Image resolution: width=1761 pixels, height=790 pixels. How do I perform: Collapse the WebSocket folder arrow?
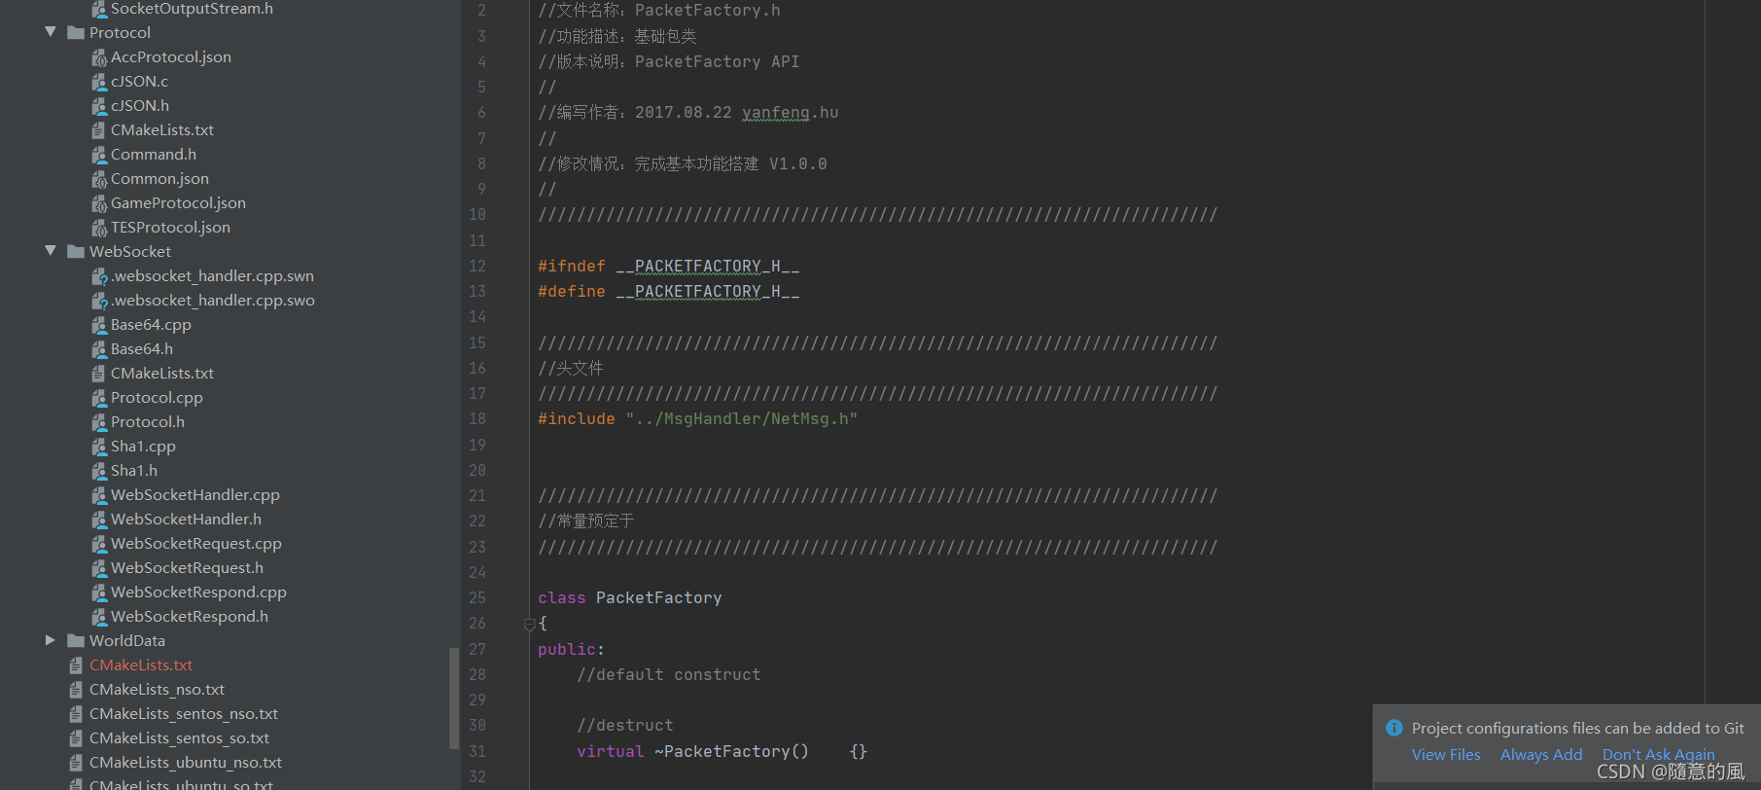(51, 251)
